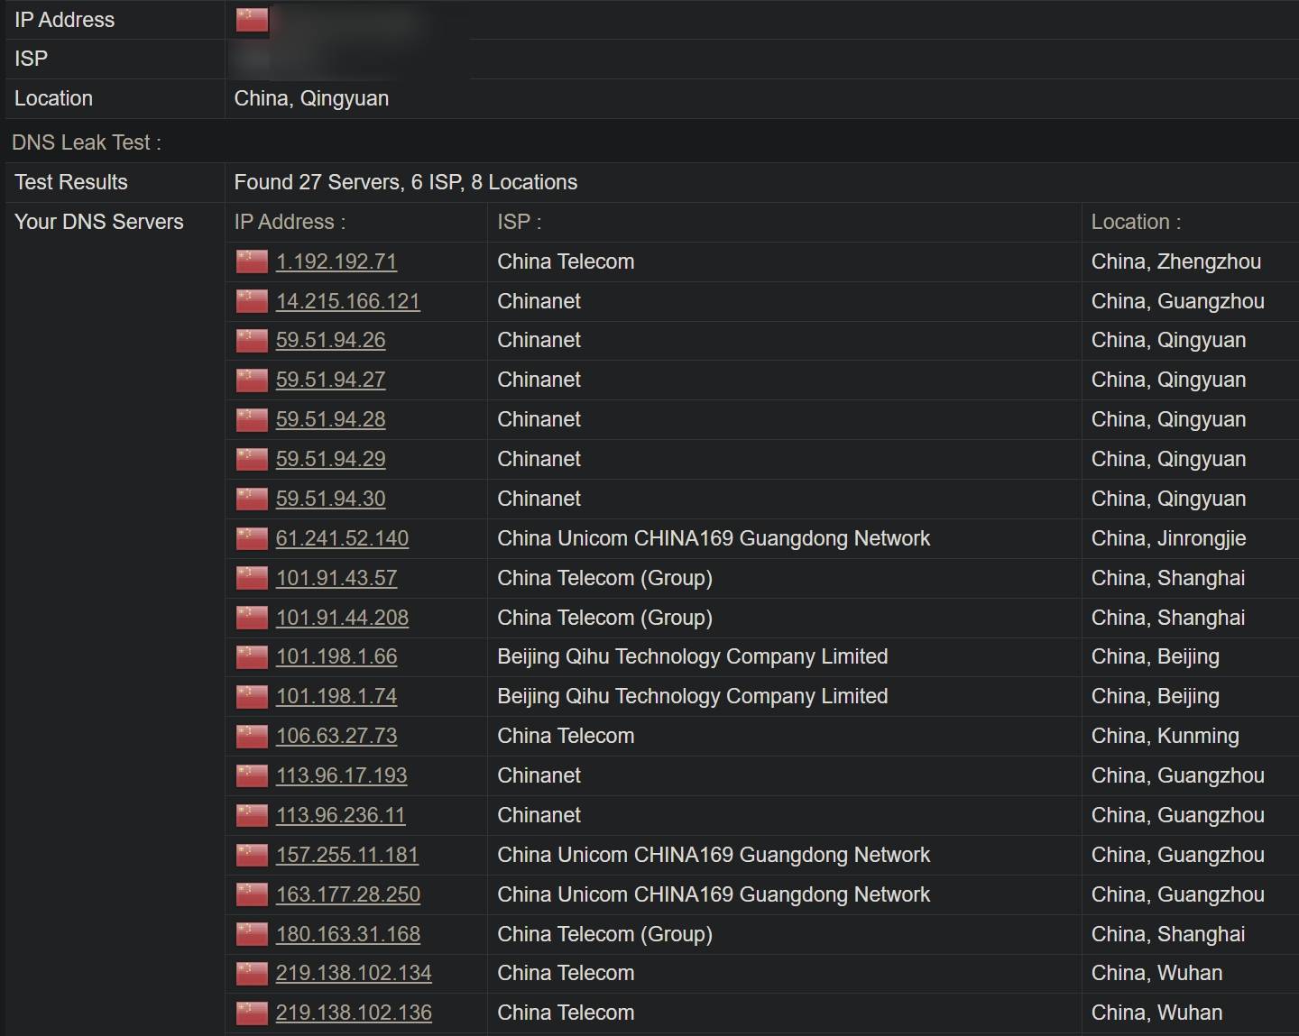Click China flag beside 219.138.102.136
The height and width of the screenshot is (1036, 1299).
(x=252, y=1013)
